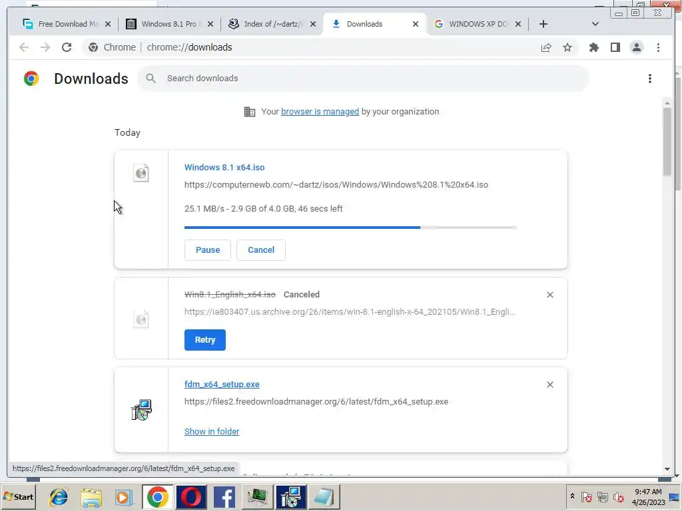Bookmark this page with the star icon

(567, 47)
